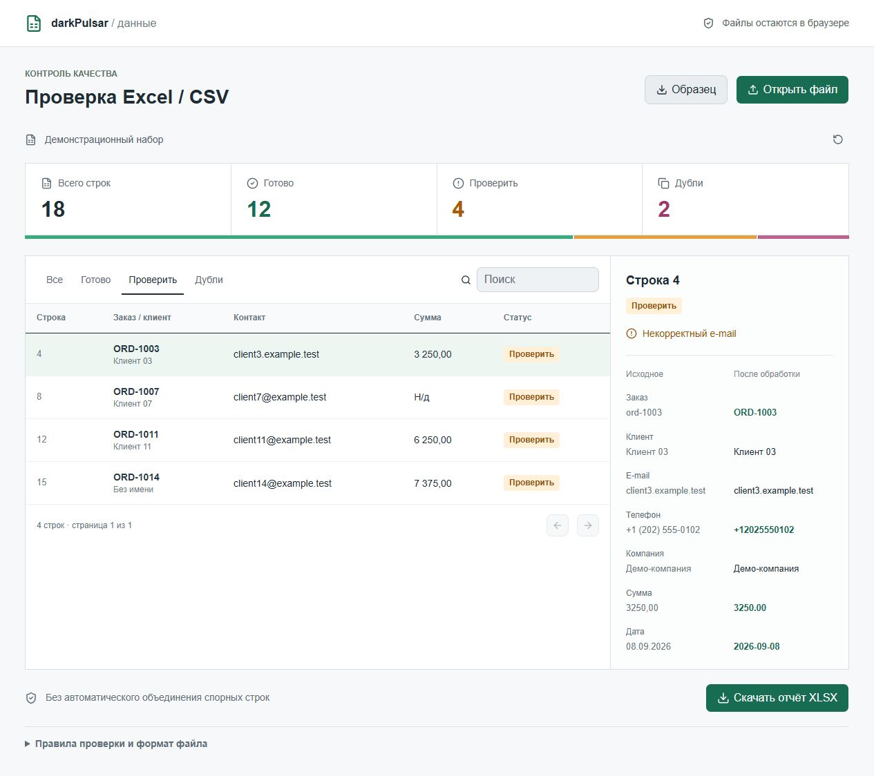Select order ORD-1003 in the table
The width and height of the screenshot is (874, 776).
318,354
